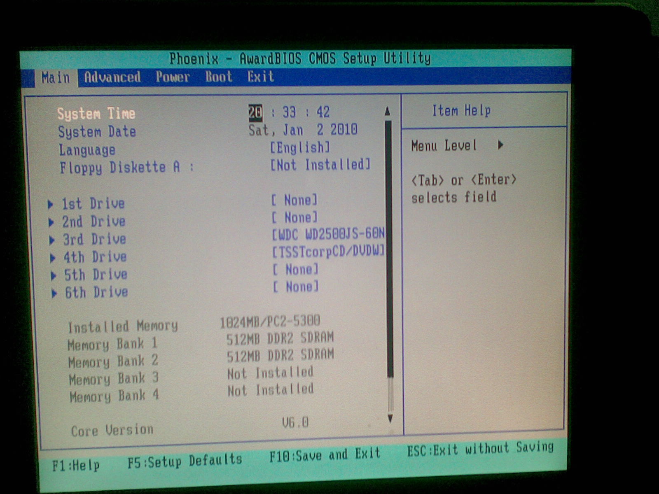Click the Language label
Image resolution: width=659 pixels, height=494 pixels.
tap(87, 150)
